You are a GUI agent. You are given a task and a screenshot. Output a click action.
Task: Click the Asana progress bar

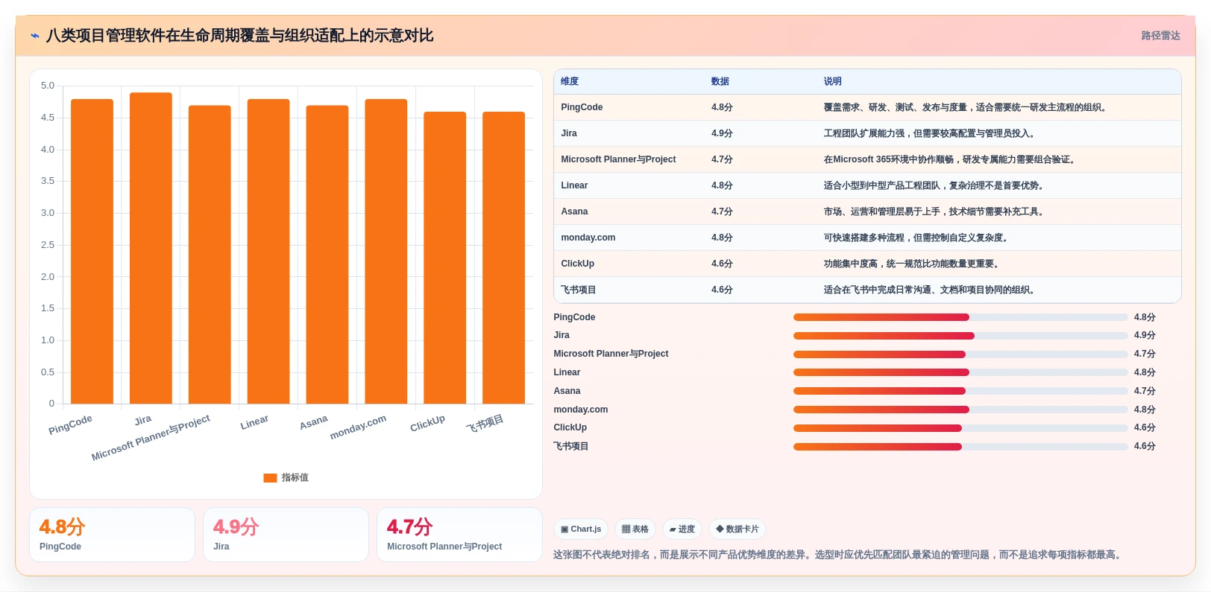click(x=960, y=391)
